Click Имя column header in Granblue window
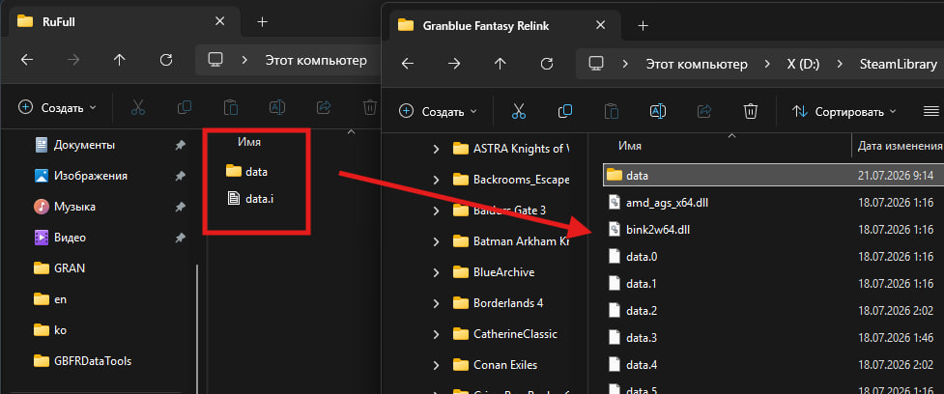This screenshot has height=394, width=944. coord(630,146)
